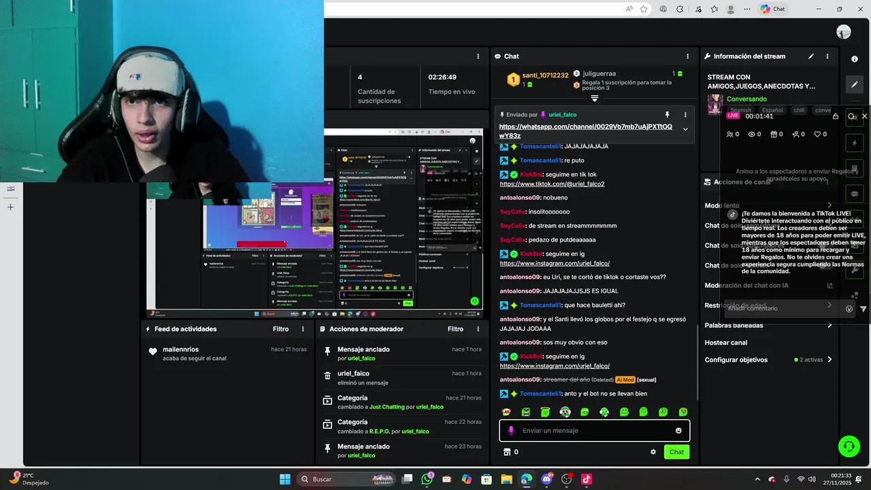Expand the chat leaderboard arrow

pyautogui.click(x=595, y=99)
